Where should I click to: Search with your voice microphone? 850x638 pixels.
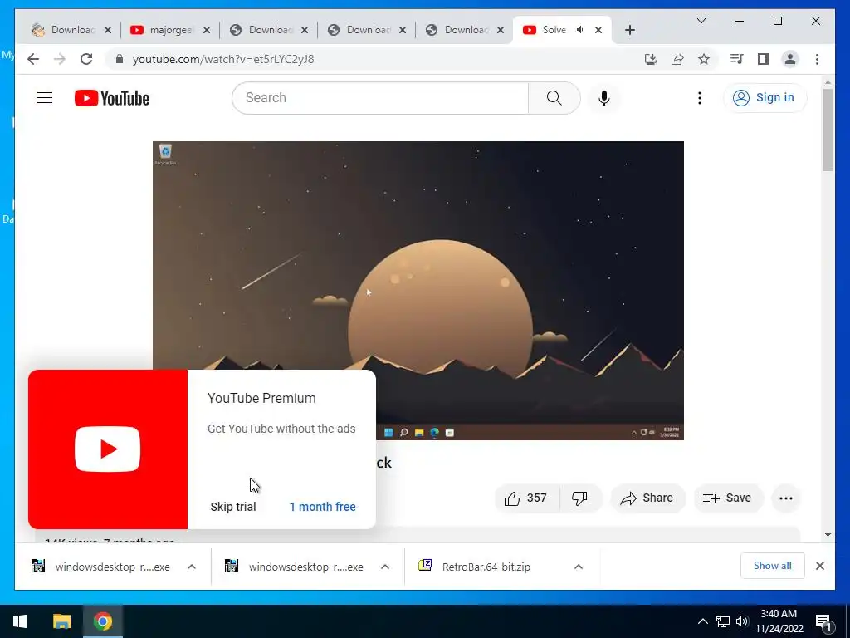pyautogui.click(x=604, y=98)
